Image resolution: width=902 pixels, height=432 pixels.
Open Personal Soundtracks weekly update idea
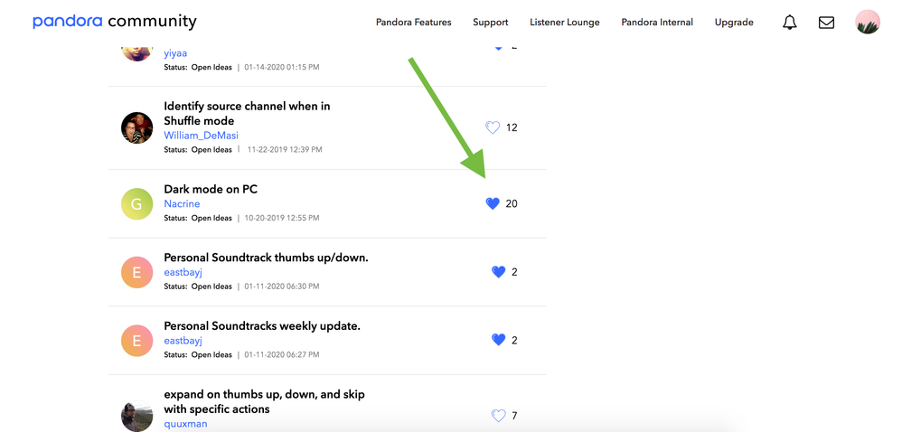262,325
